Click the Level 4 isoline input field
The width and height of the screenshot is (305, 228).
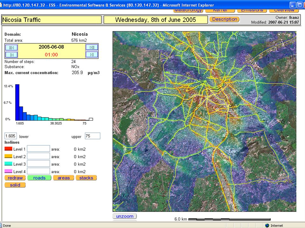pyautogui.click(x=38, y=171)
